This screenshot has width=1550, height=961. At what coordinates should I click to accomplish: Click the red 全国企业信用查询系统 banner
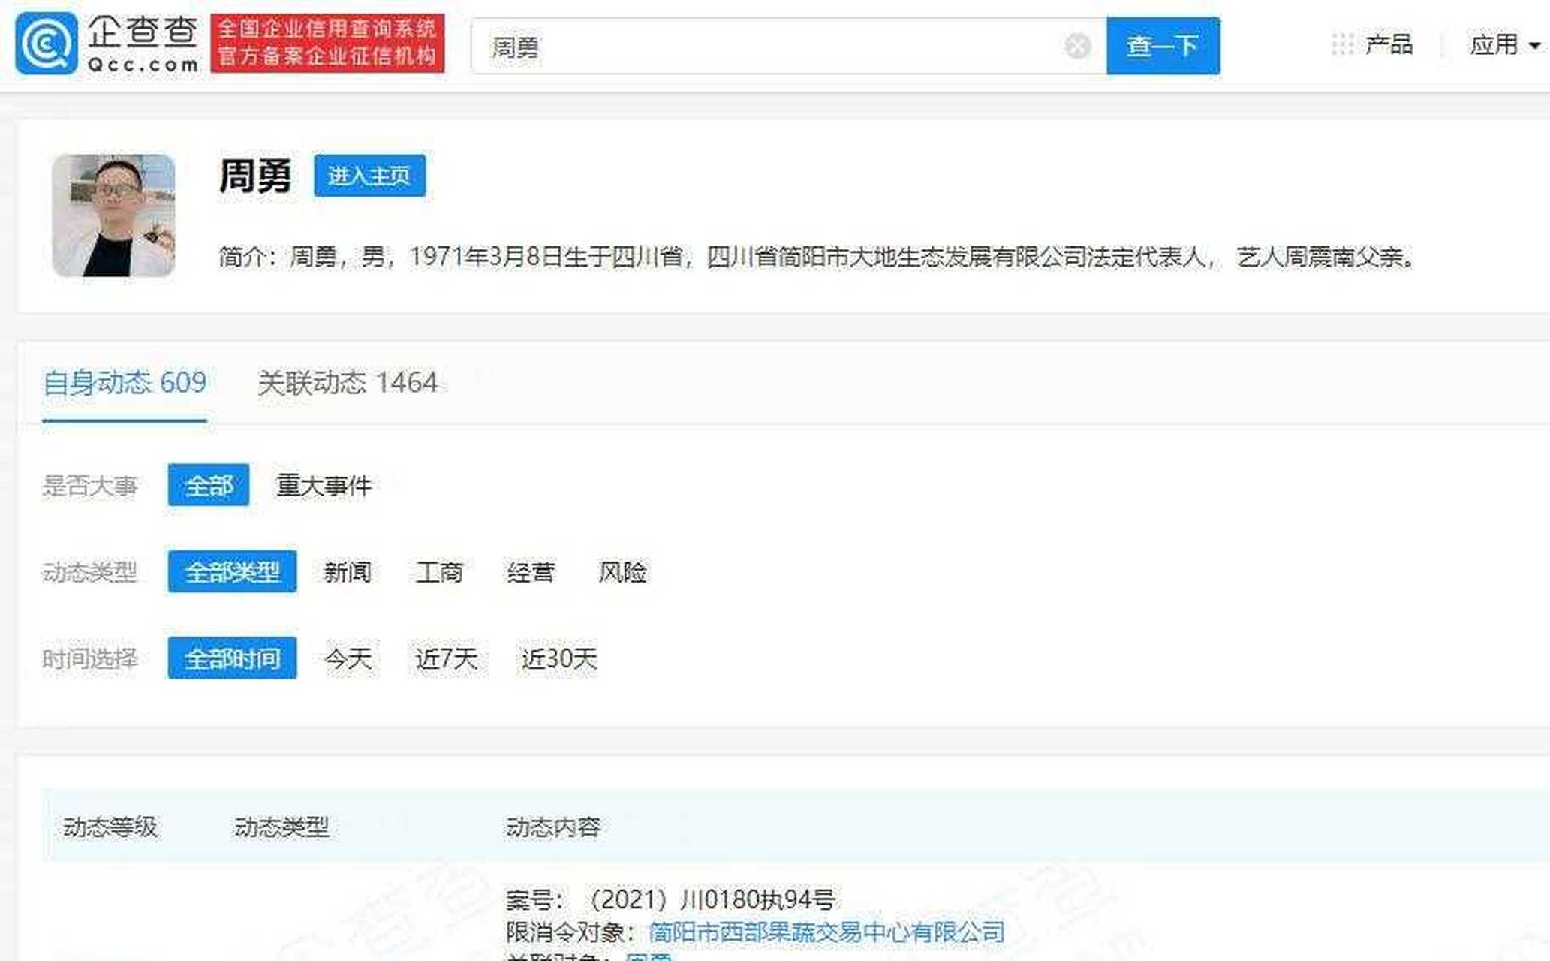tap(327, 43)
